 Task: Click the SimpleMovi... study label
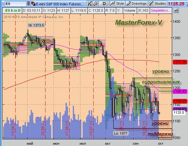(x=160, y=10)
